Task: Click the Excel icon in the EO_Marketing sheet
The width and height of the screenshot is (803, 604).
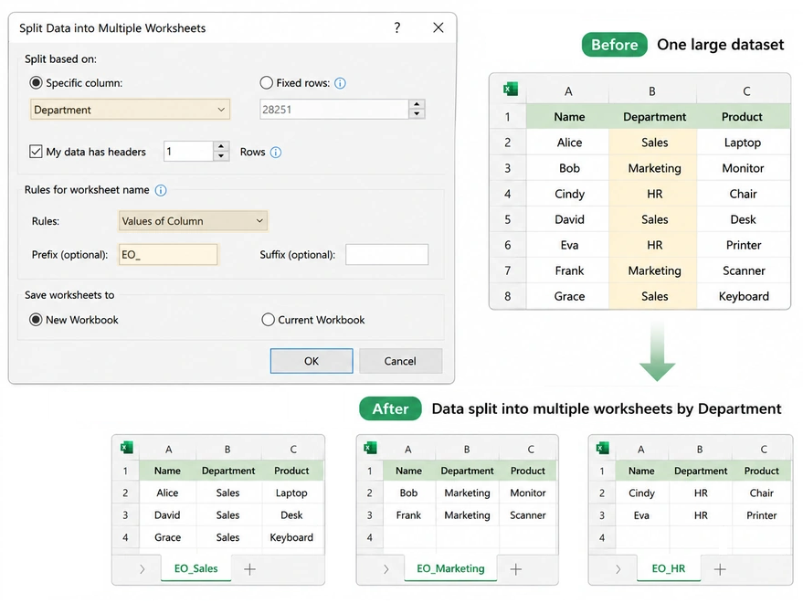Action: (370, 447)
